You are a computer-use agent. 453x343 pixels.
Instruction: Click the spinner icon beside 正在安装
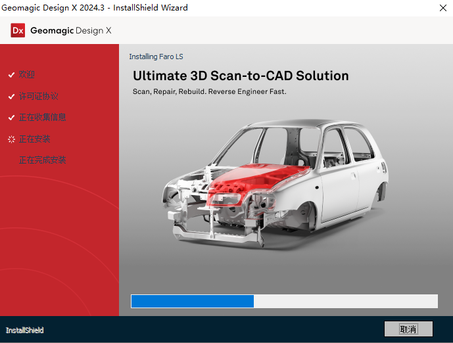coord(11,139)
